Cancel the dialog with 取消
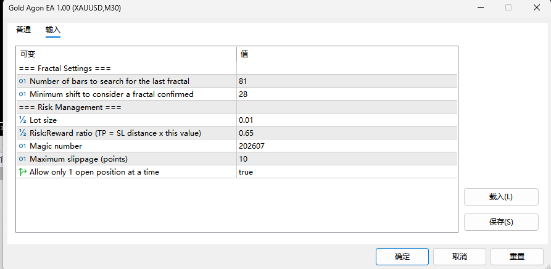Image resolution: width=551 pixels, height=269 pixels. (x=460, y=257)
